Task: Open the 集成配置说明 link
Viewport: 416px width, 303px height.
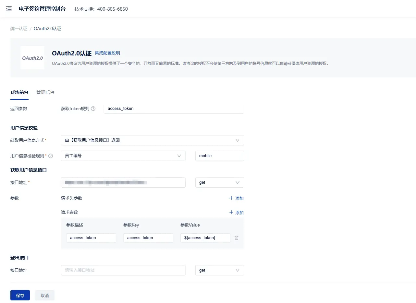Action: (x=107, y=53)
